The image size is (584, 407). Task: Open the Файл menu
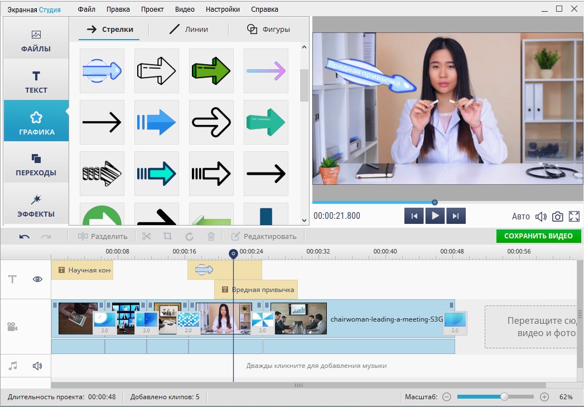point(86,9)
